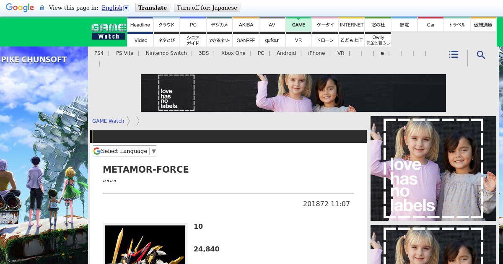The height and width of the screenshot is (264, 503).
Task: Open the AV tab
Action: pyautogui.click(x=272, y=24)
